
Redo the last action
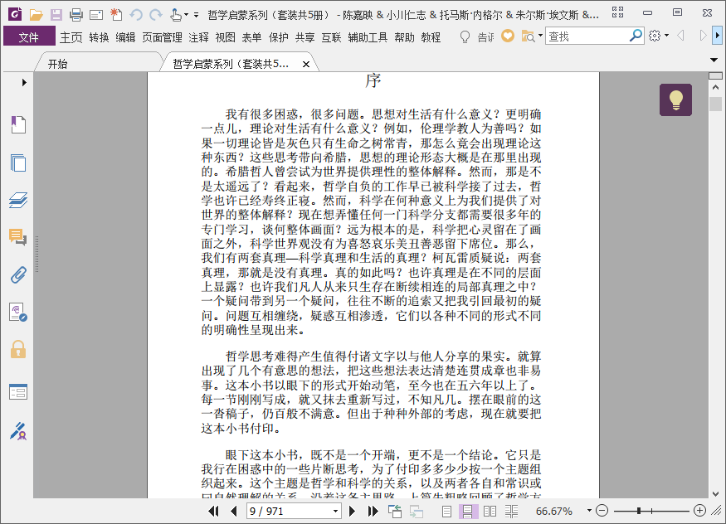(x=156, y=15)
